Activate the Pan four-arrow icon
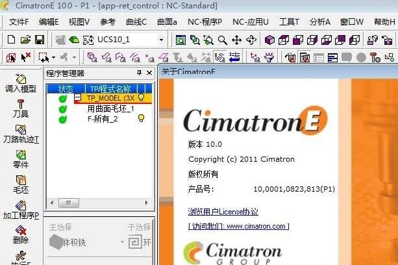This screenshot has width=398, height=265. (236, 40)
